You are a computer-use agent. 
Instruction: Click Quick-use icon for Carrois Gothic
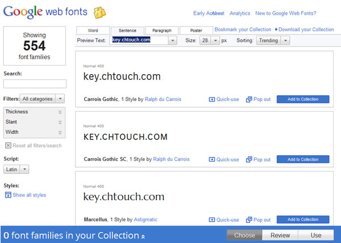point(212,99)
